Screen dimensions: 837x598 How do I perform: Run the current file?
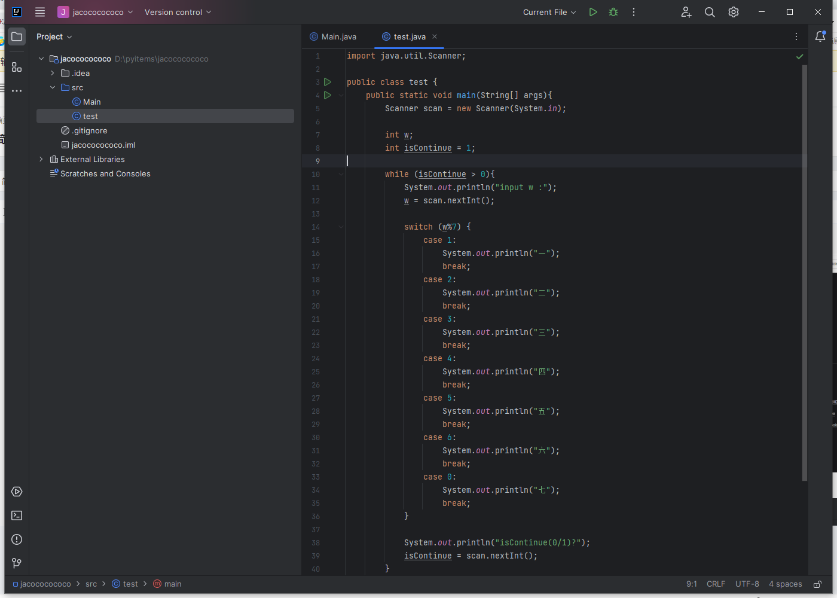593,12
